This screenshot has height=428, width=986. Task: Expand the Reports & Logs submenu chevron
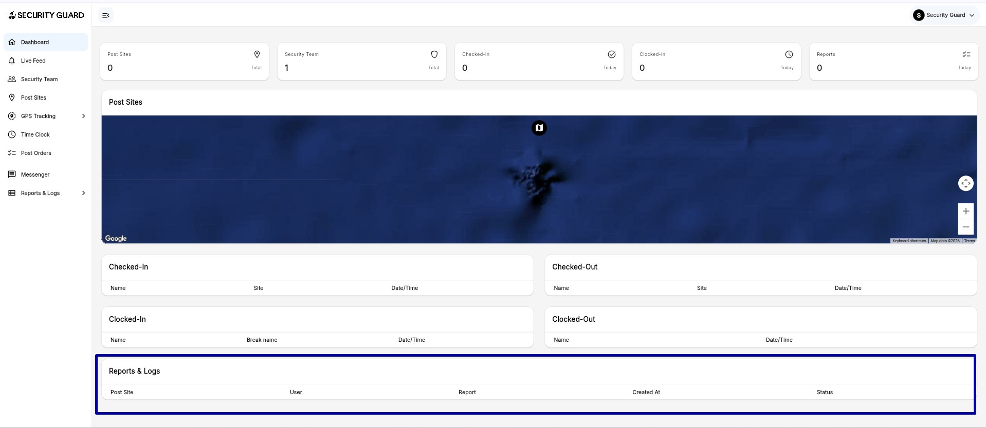tap(83, 193)
